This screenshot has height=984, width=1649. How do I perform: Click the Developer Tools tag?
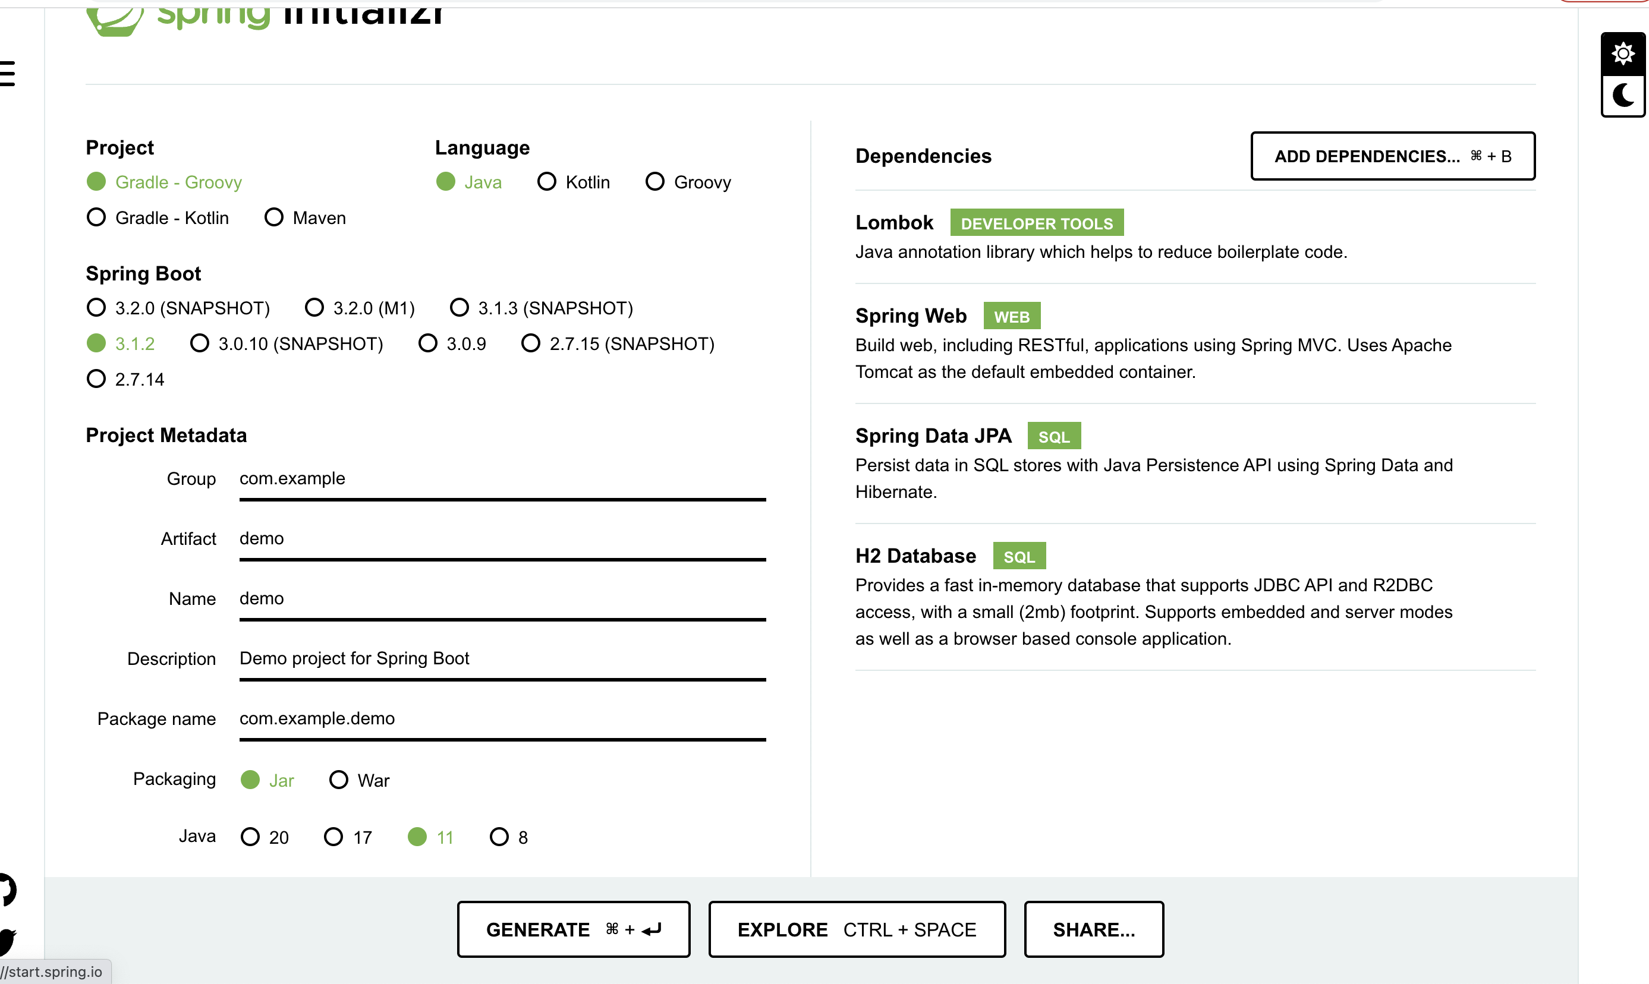click(1037, 223)
